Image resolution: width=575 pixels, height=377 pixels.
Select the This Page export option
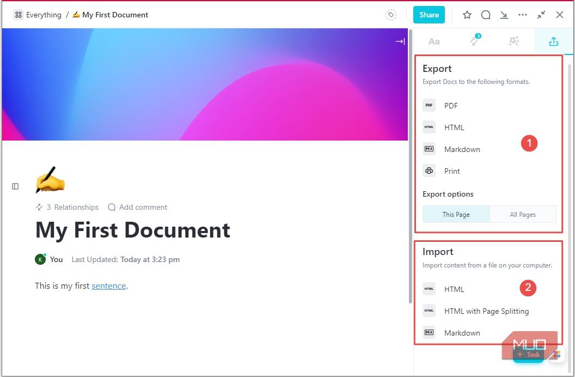456,214
